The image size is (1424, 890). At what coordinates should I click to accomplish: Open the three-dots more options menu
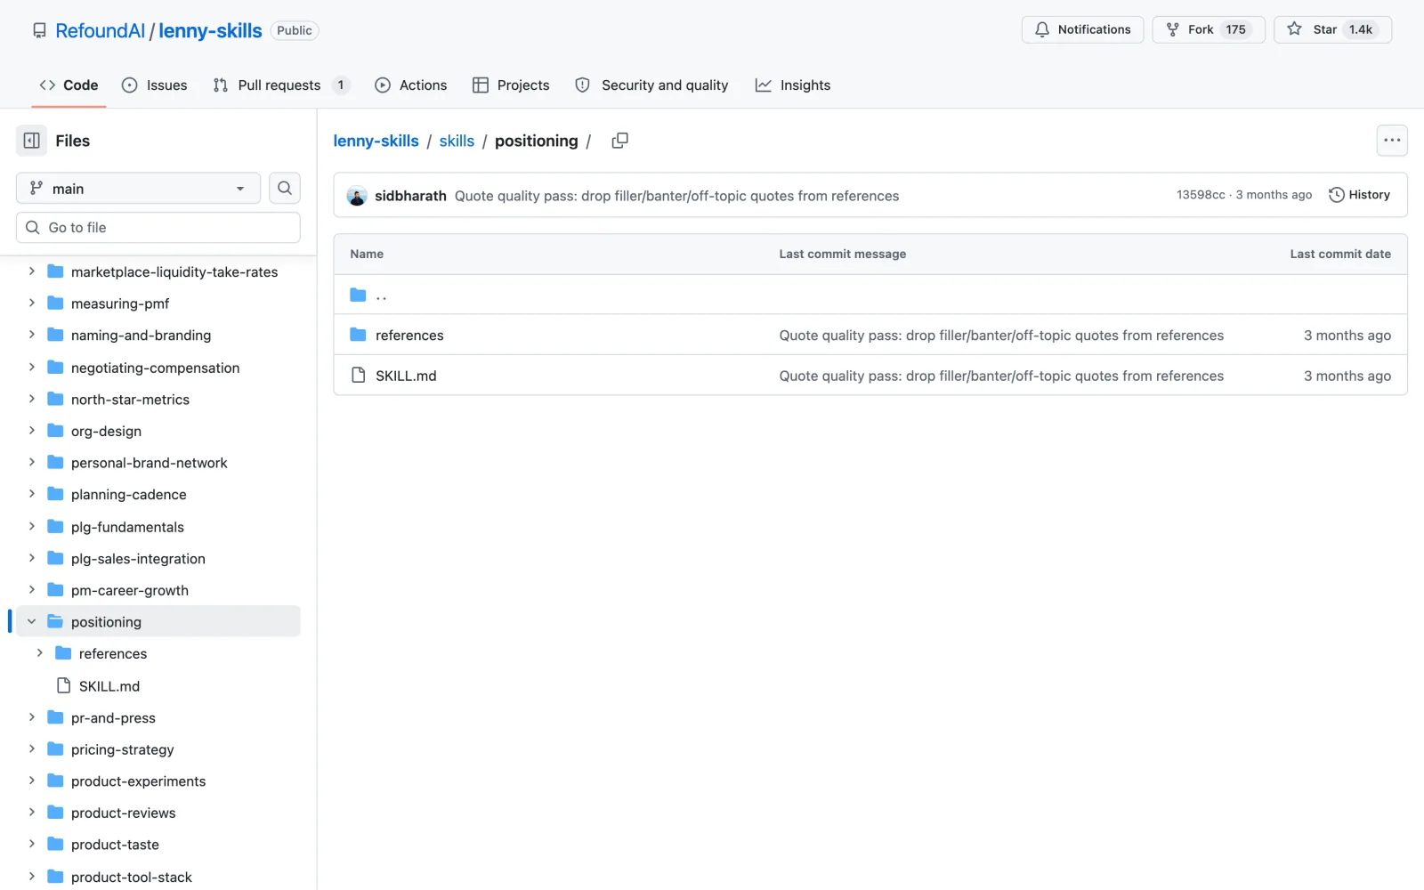coord(1392,141)
